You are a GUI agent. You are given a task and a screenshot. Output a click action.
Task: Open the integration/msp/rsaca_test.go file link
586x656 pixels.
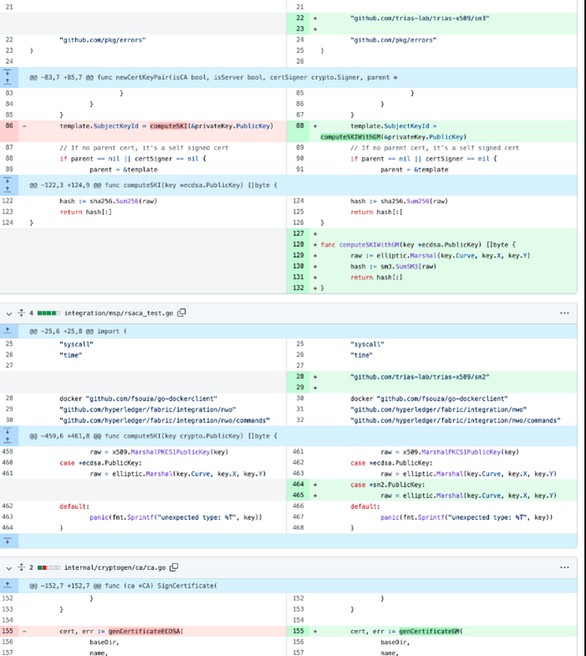(x=119, y=313)
